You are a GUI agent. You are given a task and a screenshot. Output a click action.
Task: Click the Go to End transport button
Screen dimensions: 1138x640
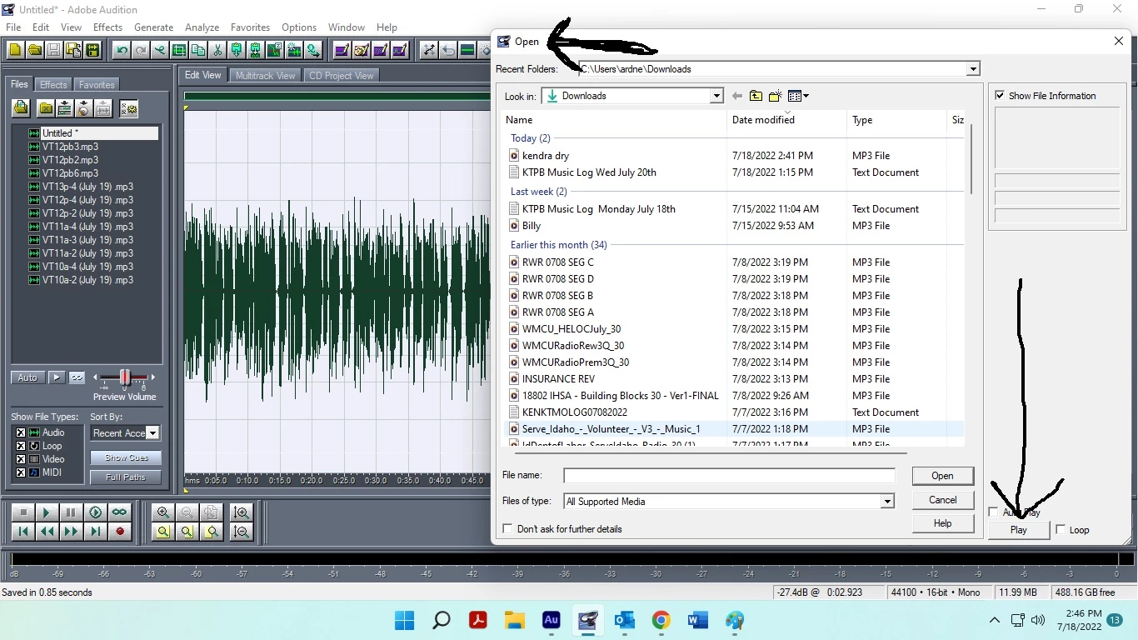[95, 532]
